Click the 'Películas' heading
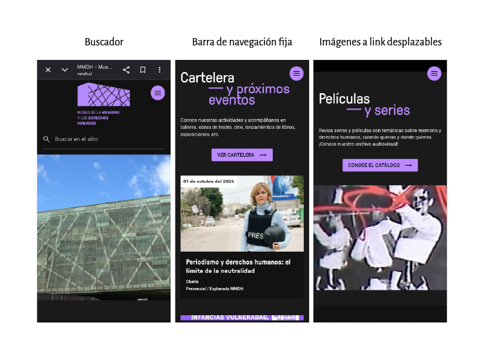 coord(344,99)
